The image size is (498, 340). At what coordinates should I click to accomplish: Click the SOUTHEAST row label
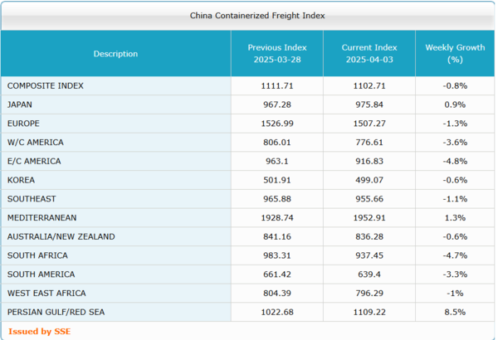[x=31, y=199]
